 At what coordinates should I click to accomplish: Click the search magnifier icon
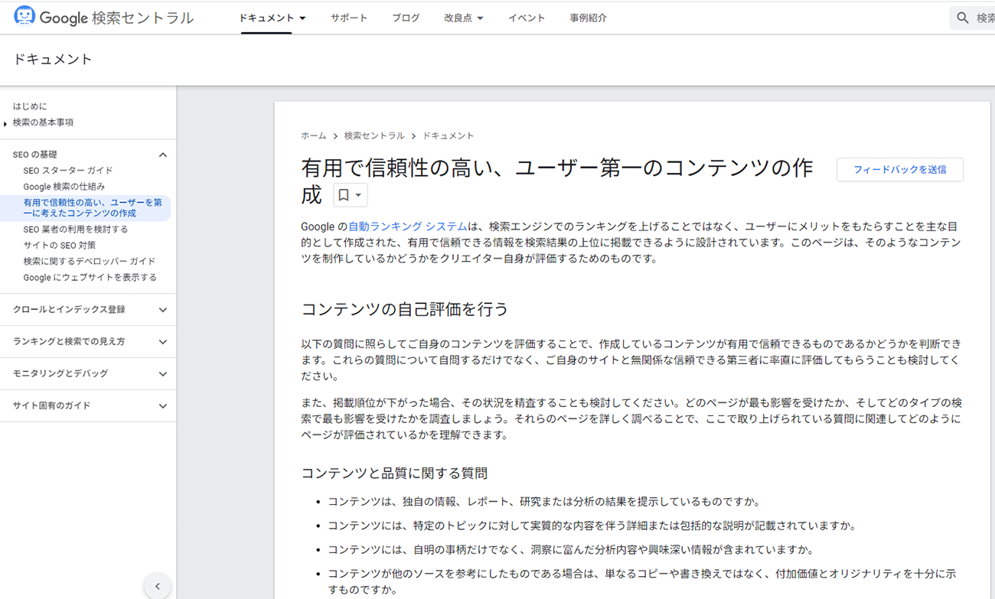click(962, 18)
